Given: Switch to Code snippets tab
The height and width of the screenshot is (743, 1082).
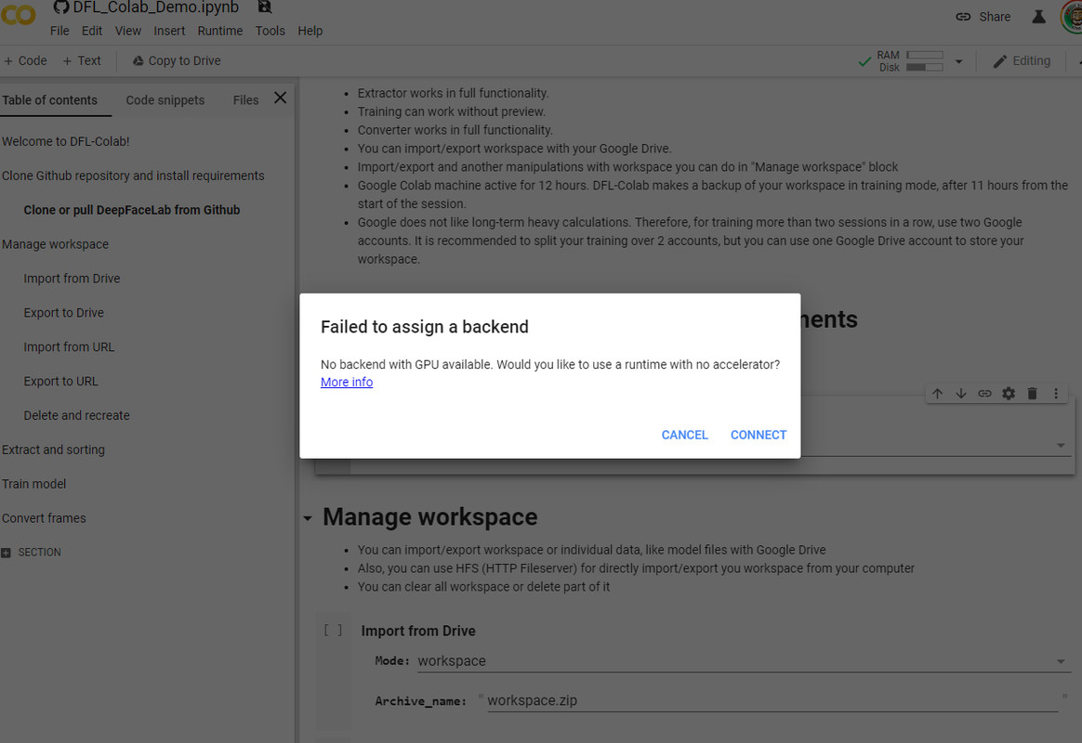Looking at the screenshot, I should click(165, 100).
